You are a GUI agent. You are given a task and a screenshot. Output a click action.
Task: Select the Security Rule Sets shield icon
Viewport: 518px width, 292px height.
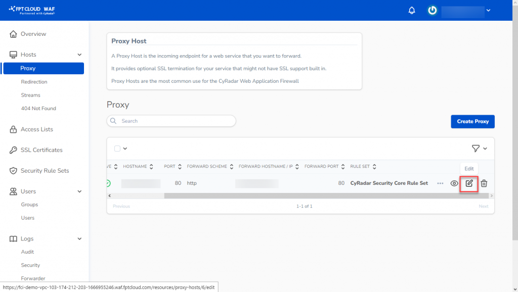[13, 170]
